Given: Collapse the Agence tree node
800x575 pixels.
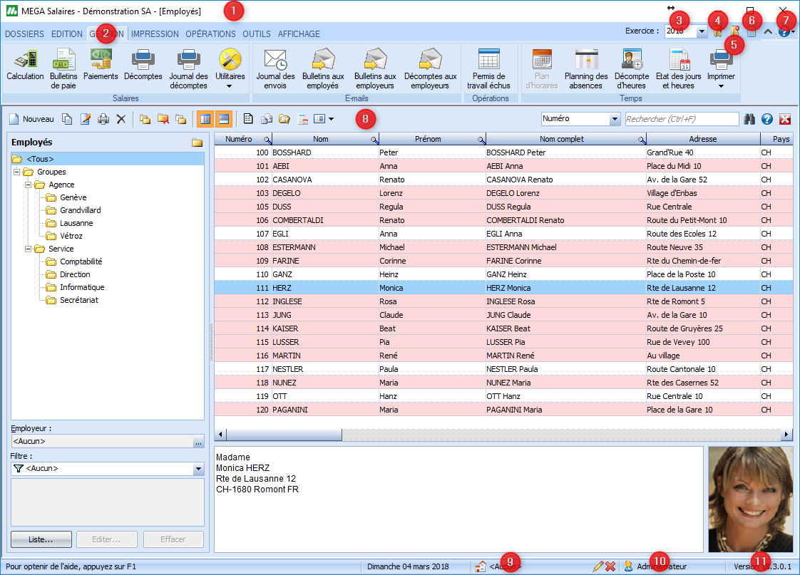Looking at the screenshot, I should tap(29, 185).
